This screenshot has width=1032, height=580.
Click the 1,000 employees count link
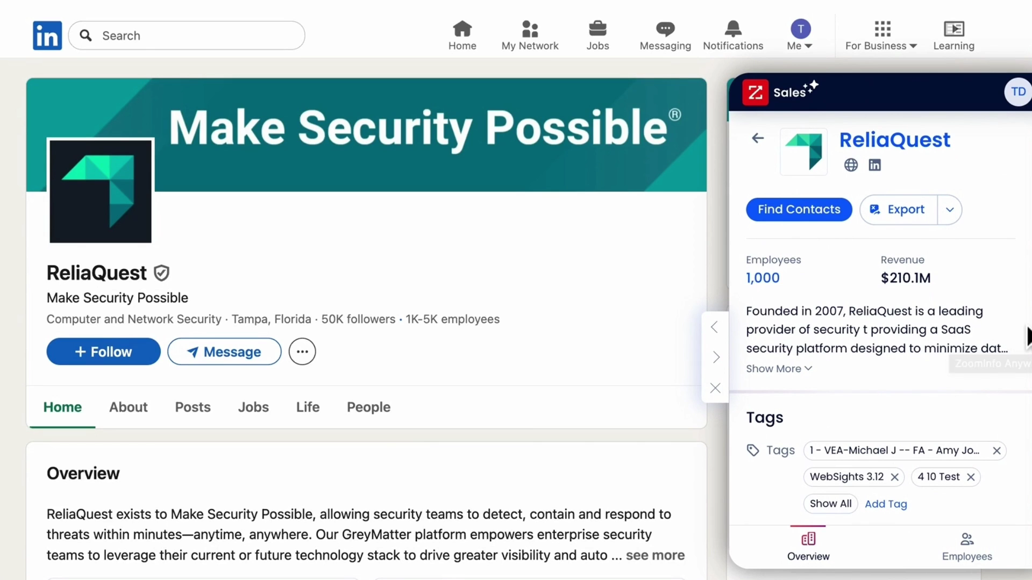pyautogui.click(x=763, y=278)
